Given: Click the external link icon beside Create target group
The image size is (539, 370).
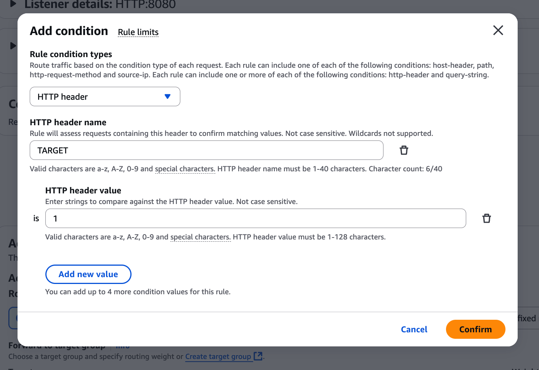Looking at the screenshot, I should (x=258, y=356).
